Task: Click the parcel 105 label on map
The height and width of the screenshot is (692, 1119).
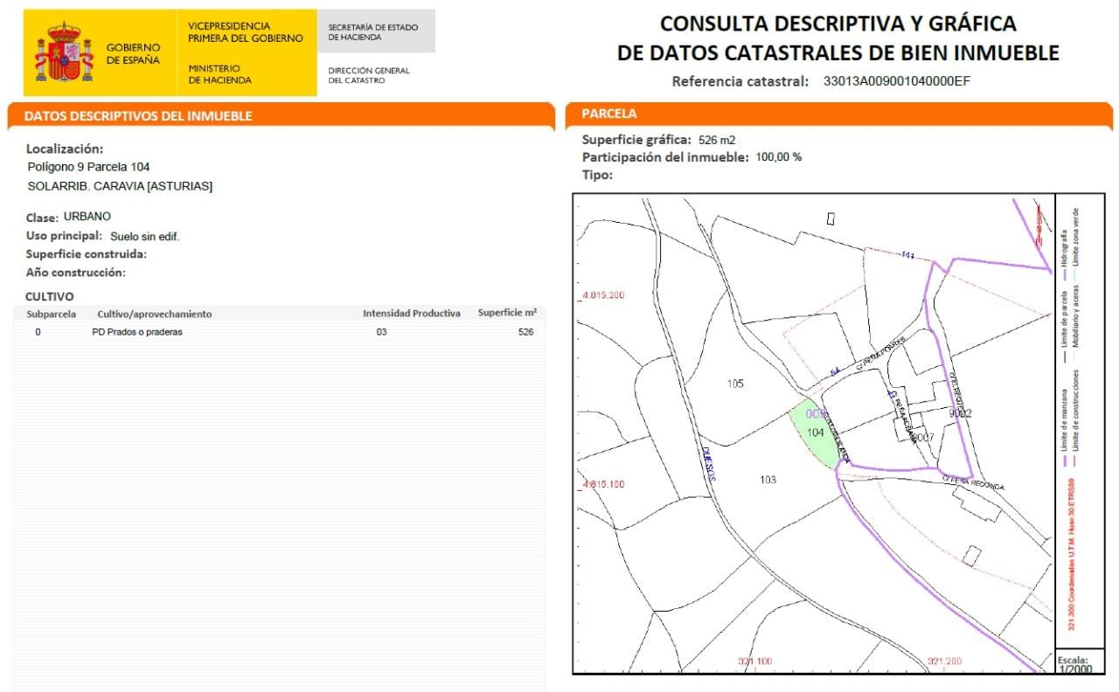Action: click(x=735, y=384)
